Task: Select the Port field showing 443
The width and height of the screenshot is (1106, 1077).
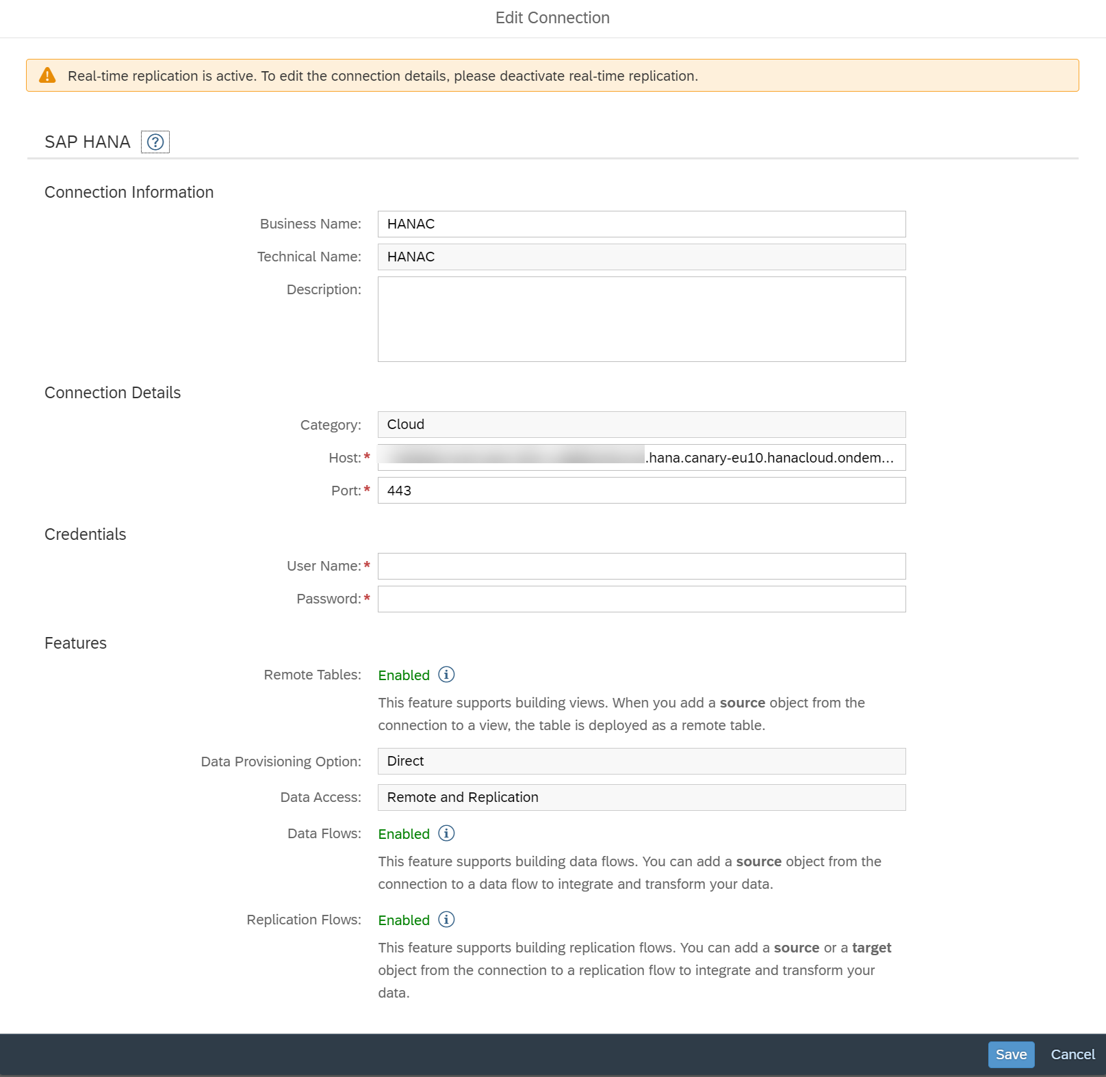Action: coord(641,490)
